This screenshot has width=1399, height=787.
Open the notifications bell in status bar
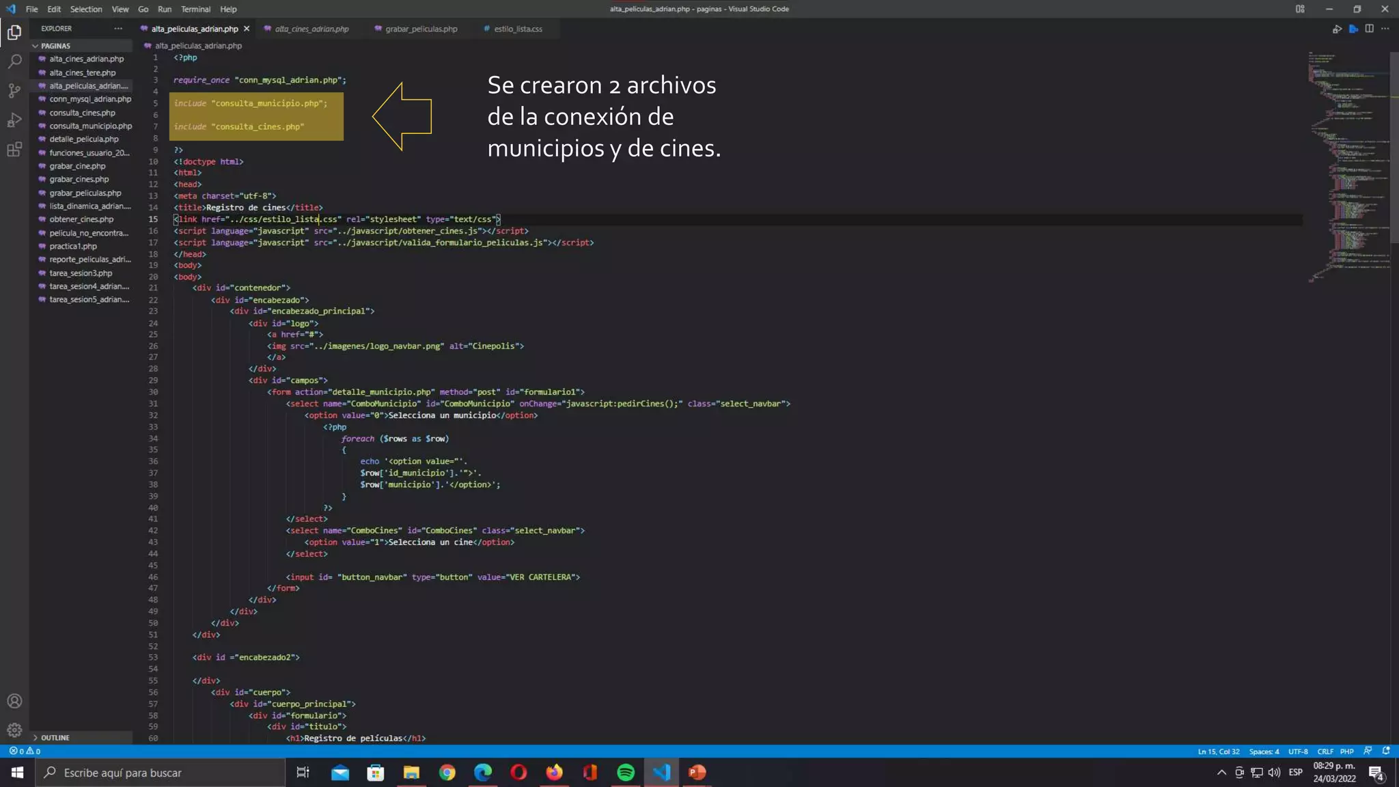(x=1386, y=751)
